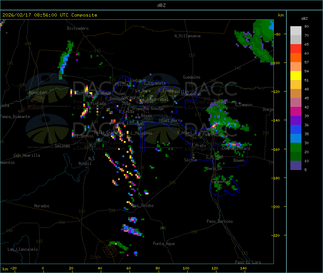The width and height of the screenshot is (323, 273).
Task: Click the S_Pintada map label
Action: pos(96,104)
